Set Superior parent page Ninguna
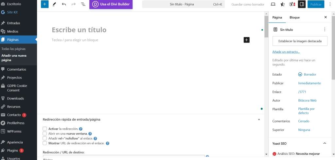The width and height of the screenshot is (335, 160). click(x=304, y=130)
